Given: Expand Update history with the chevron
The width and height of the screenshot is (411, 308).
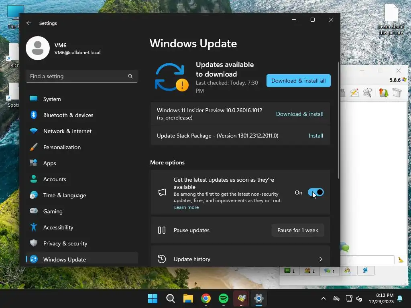Looking at the screenshot, I should pos(321,259).
